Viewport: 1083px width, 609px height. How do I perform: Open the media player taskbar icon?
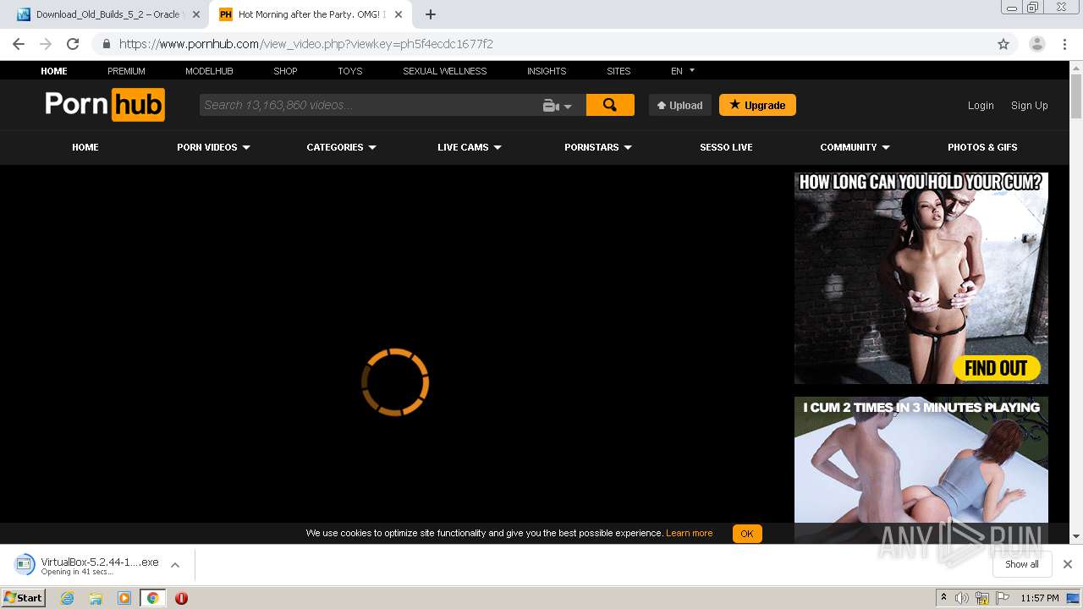click(124, 598)
